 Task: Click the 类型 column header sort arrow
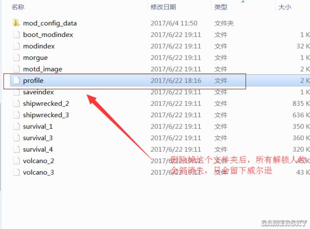243,1
